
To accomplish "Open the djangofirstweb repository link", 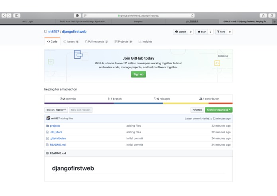I will [x=74, y=32].
